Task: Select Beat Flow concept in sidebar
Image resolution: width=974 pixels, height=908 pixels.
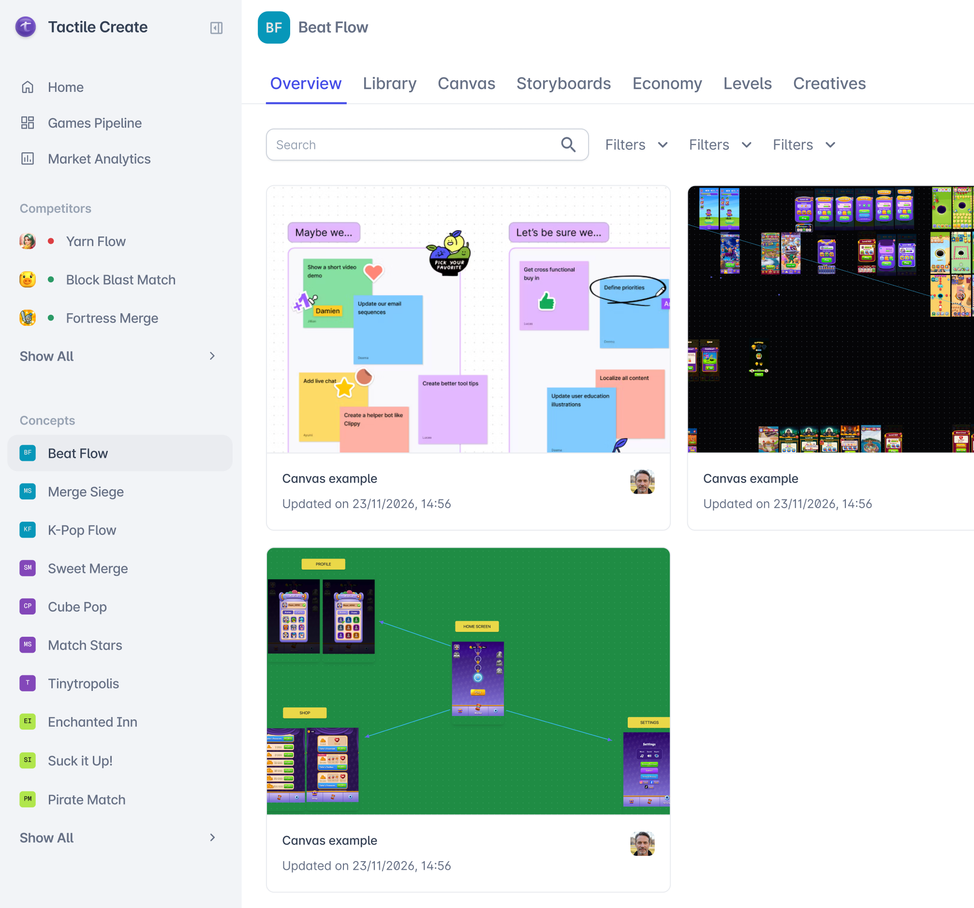Action: (x=119, y=453)
